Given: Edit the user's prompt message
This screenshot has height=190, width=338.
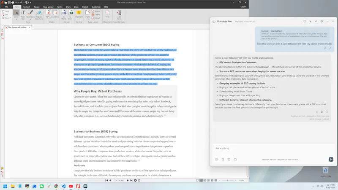Looking at the screenshot, I should pos(330,49).
